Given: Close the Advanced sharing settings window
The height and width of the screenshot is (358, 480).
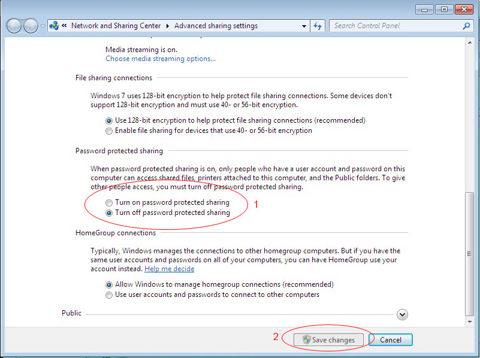Looking at the screenshot, I should click(x=464, y=10).
